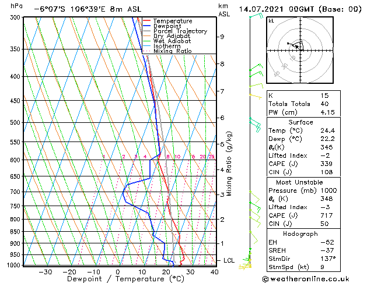This screenshot has width=367, height=283.
Task: Open the weatheronline.co.uk copyright link
Action: click(x=306, y=279)
